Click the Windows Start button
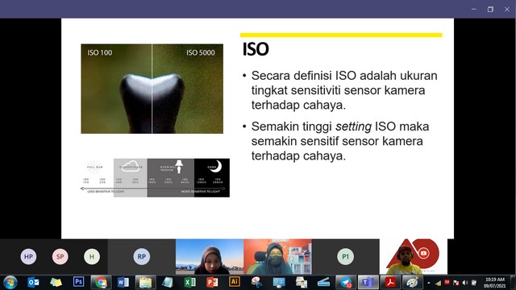Screen dimensions: 516x290 coord(10,283)
